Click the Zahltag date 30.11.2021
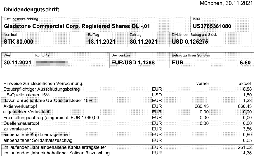 [x=143, y=42]
